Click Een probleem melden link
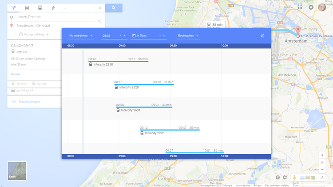Image resolution: width=333 pixels, height=187 pixels. [277, 186]
